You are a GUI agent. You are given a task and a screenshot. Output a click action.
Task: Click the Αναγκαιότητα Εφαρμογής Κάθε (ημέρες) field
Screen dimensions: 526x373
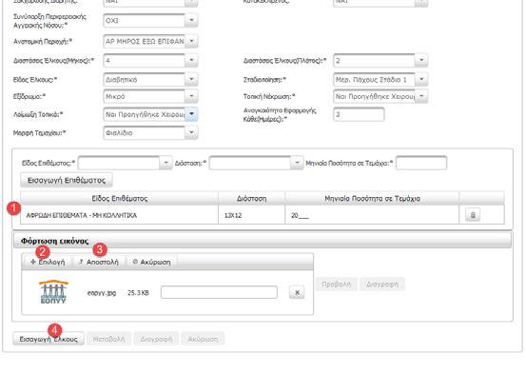(x=359, y=114)
